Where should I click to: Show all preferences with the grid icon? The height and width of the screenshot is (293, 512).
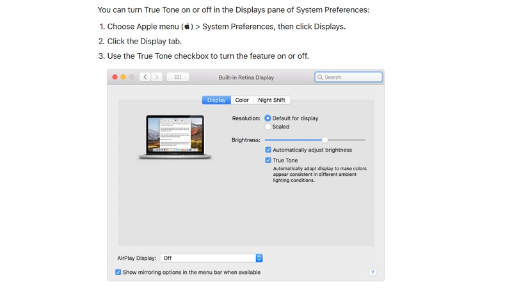[178, 77]
